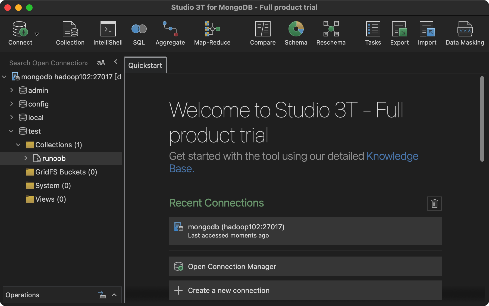The width and height of the screenshot is (489, 306).
Task: Click Create a new connection
Action: point(305,290)
